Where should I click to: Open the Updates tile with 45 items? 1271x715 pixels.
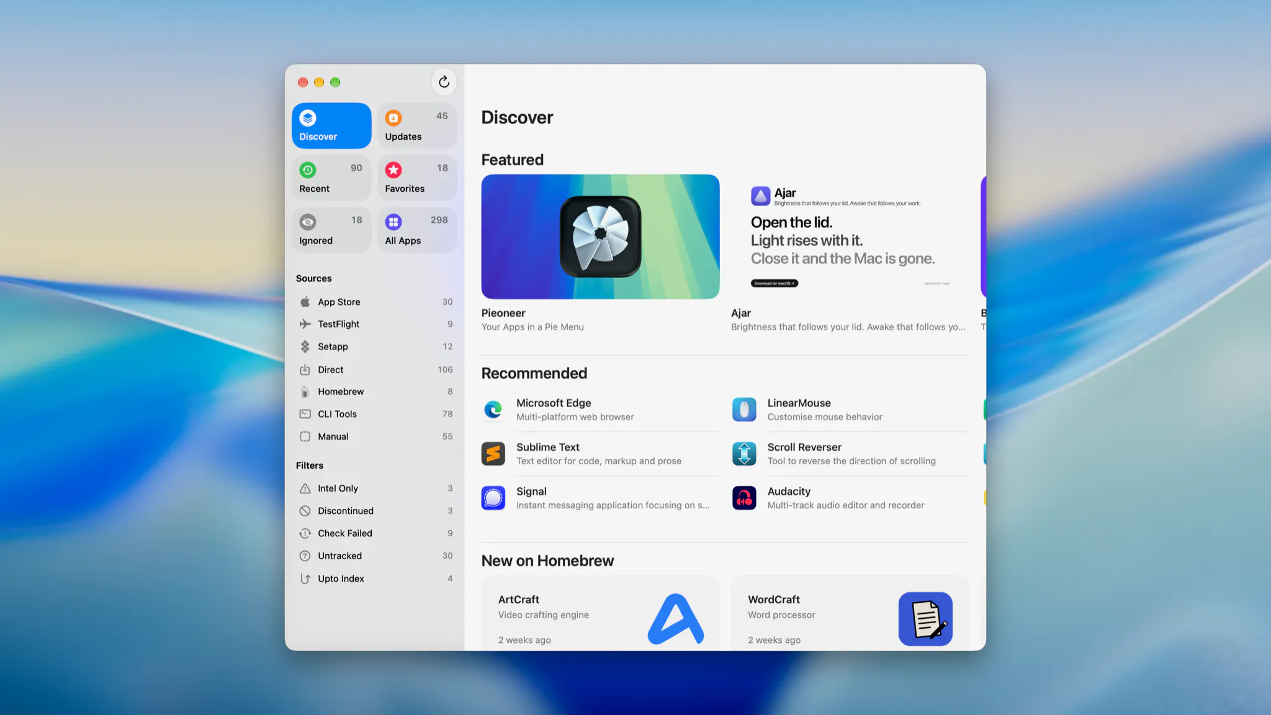(x=417, y=126)
